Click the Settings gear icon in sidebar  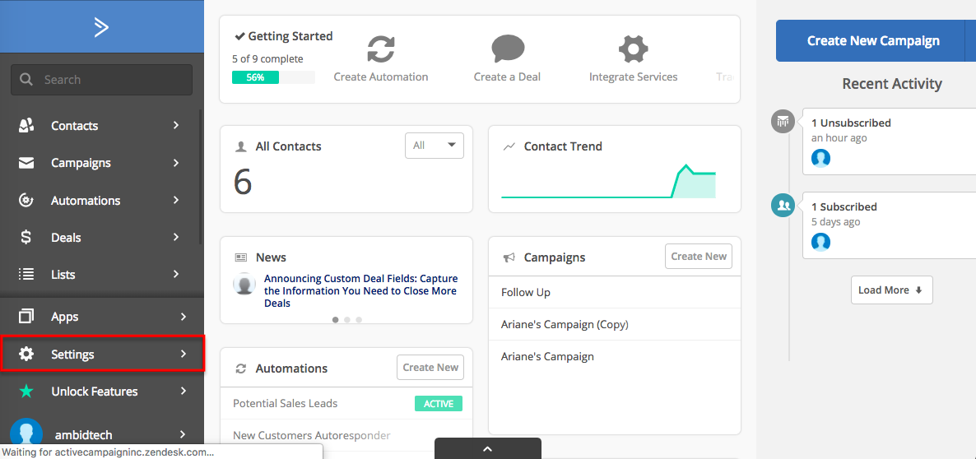pyautogui.click(x=26, y=355)
